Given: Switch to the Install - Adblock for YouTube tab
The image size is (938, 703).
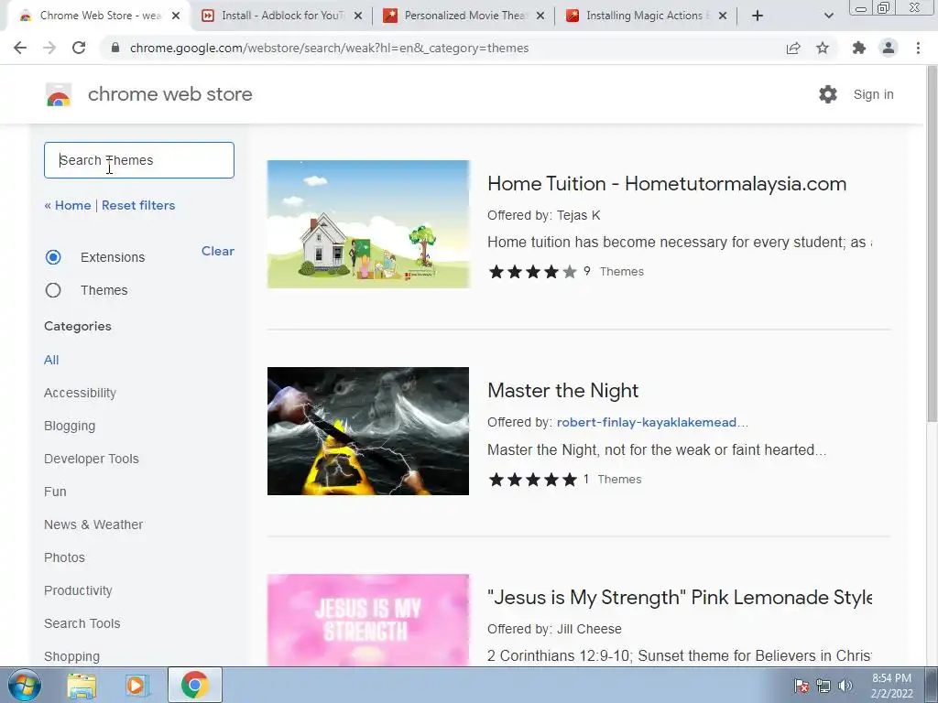Looking at the screenshot, I should [280, 16].
